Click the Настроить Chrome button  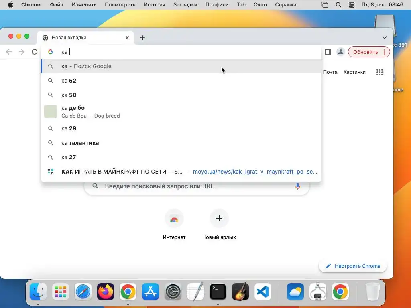point(353,266)
